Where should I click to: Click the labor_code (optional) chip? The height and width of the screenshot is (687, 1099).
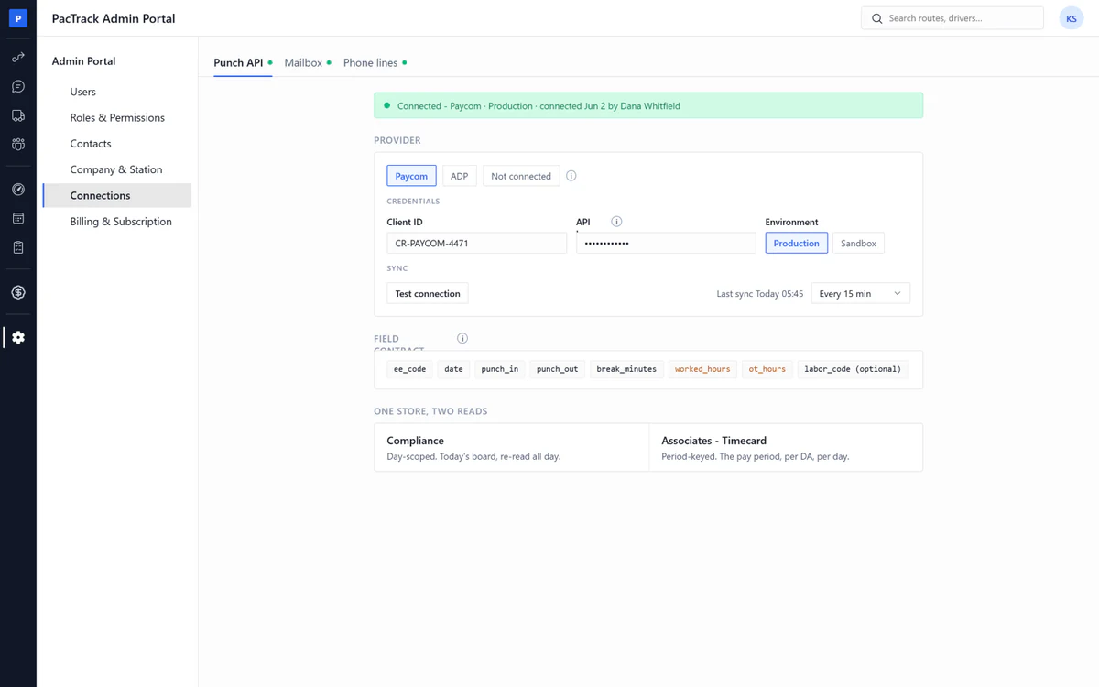854,369
